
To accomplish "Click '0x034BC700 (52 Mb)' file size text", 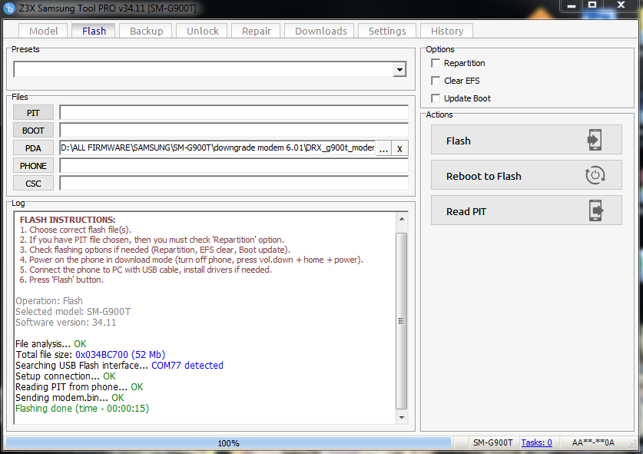I will pos(120,355).
